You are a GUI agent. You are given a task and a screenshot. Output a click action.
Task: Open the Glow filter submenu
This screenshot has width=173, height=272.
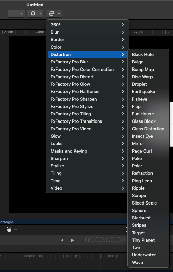[87, 136]
